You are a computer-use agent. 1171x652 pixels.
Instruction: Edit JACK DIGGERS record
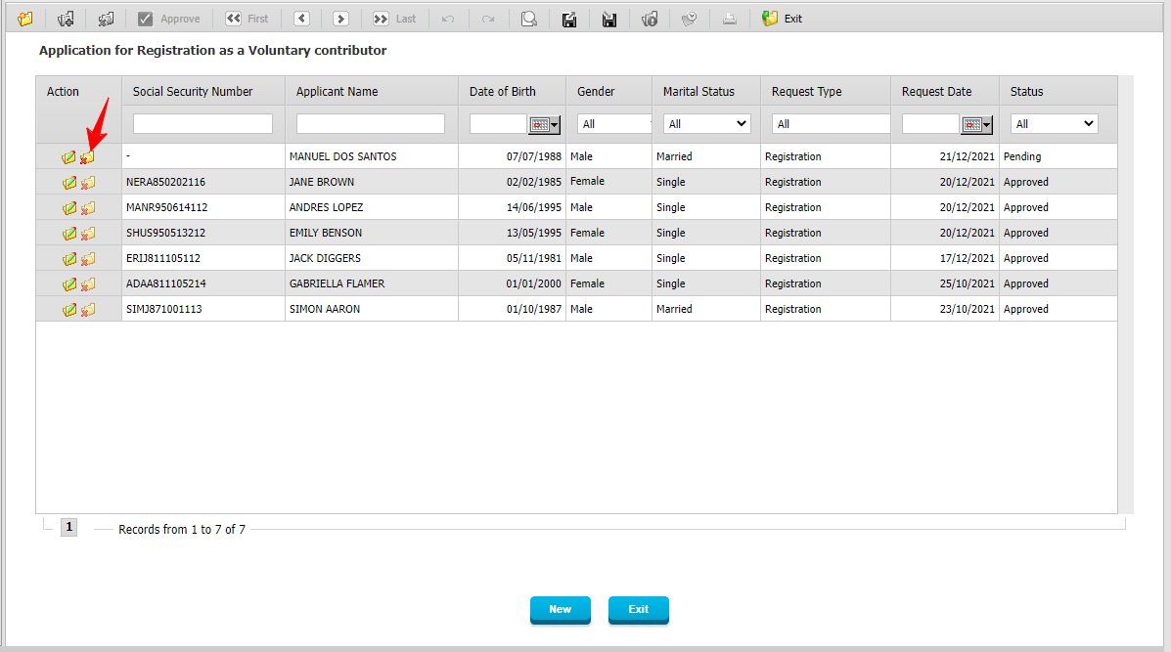[x=68, y=259]
